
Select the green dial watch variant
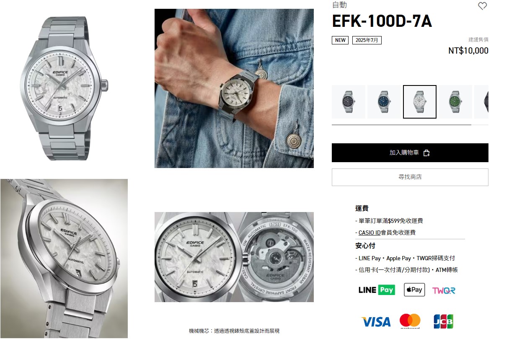pyautogui.click(x=455, y=102)
